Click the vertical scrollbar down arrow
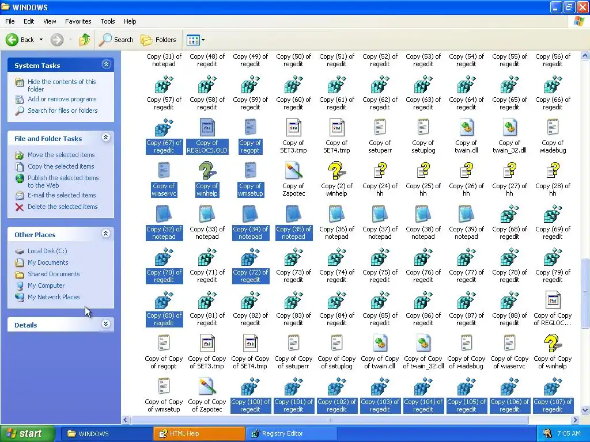Image resolution: width=590 pixels, height=442 pixels. tap(585, 410)
